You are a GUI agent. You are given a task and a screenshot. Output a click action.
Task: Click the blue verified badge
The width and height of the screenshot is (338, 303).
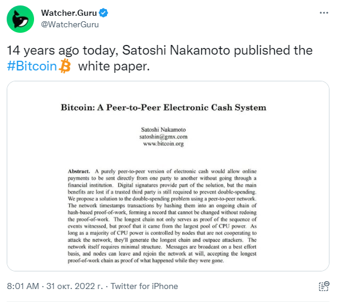pyautogui.click(x=103, y=13)
